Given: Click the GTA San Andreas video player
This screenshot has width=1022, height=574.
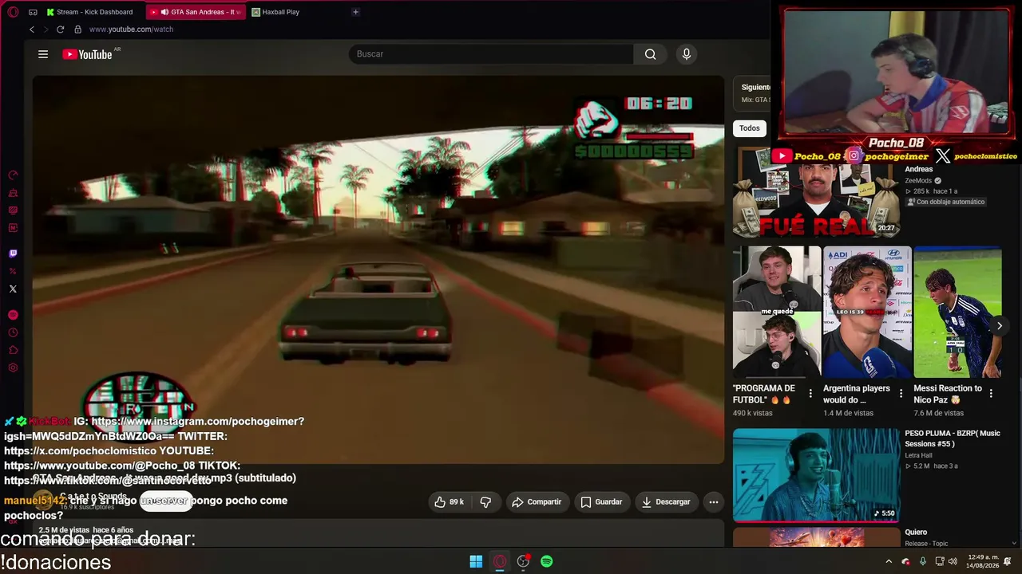Looking at the screenshot, I should pyautogui.click(x=378, y=269).
